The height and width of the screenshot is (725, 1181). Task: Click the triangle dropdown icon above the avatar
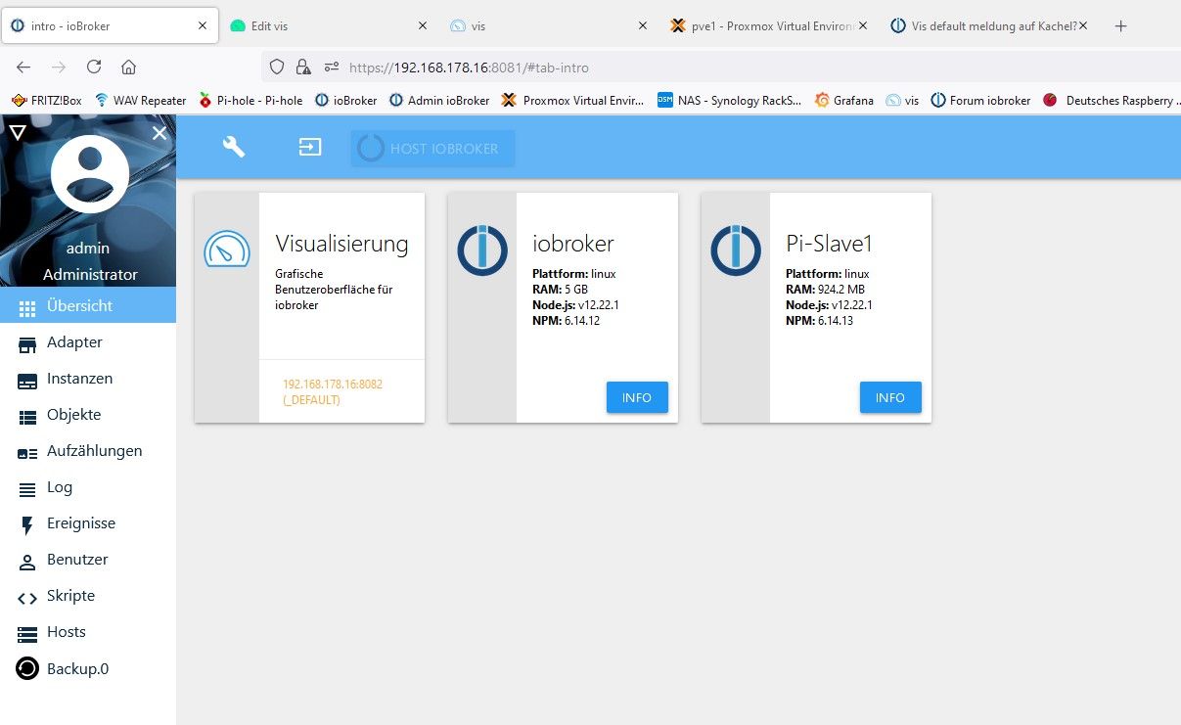[17, 133]
